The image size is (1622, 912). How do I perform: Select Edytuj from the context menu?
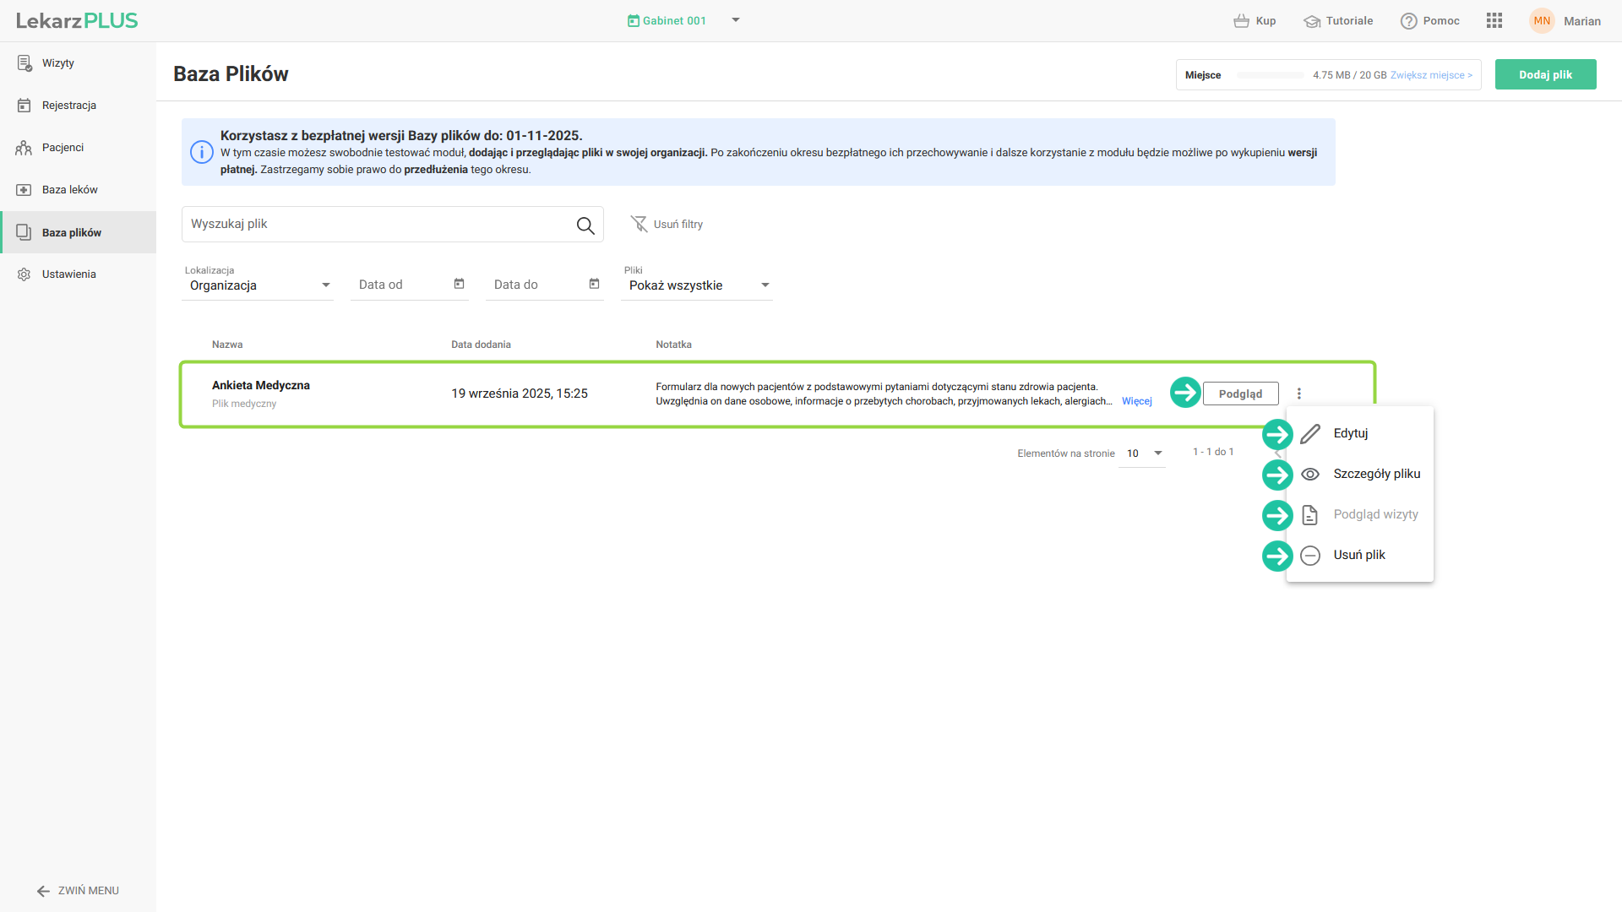click(x=1350, y=433)
